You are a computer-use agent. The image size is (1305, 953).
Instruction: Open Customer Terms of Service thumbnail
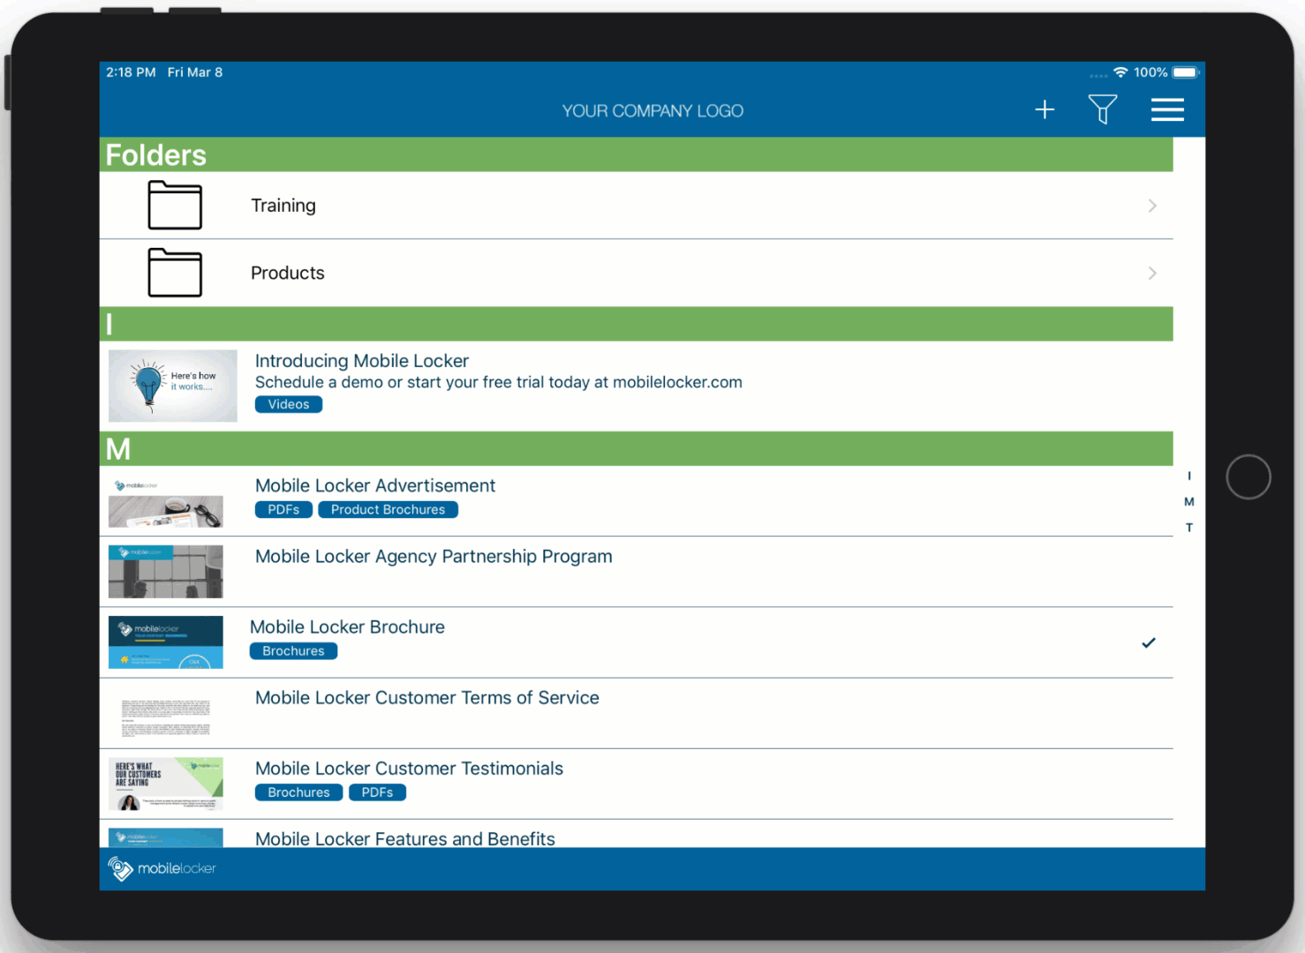pos(166,717)
